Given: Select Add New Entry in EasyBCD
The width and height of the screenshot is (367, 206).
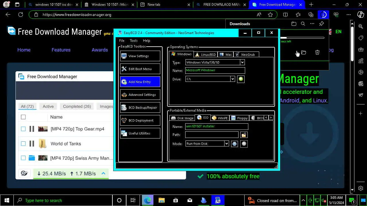Looking at the screenshot, I should (x=140, y=82).
